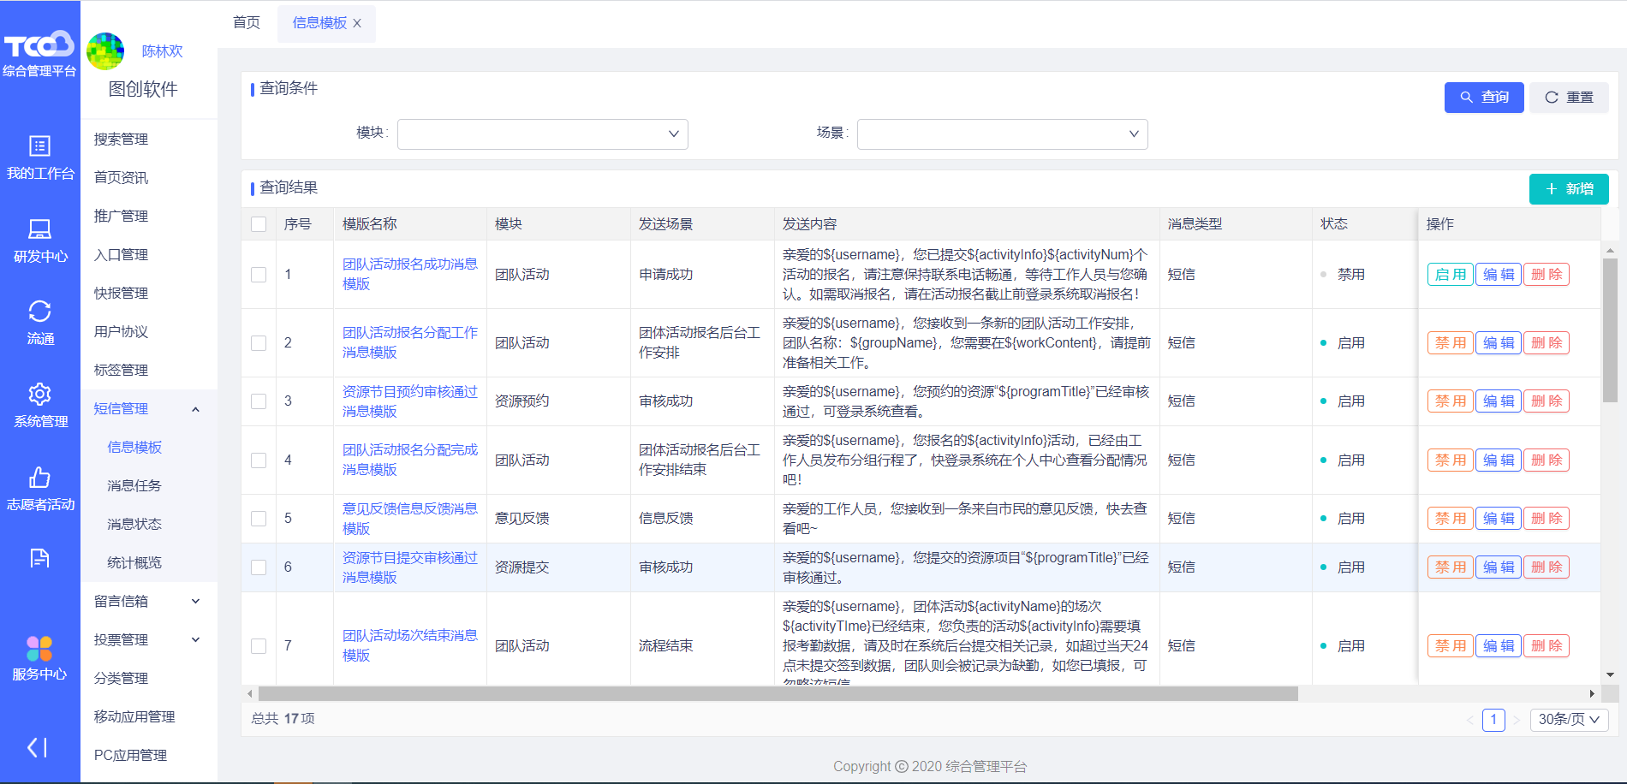The width and height of the screenshot is (1627, 784).
Task: Click 编辑 button in row 3
Action: click(1499, 401)
